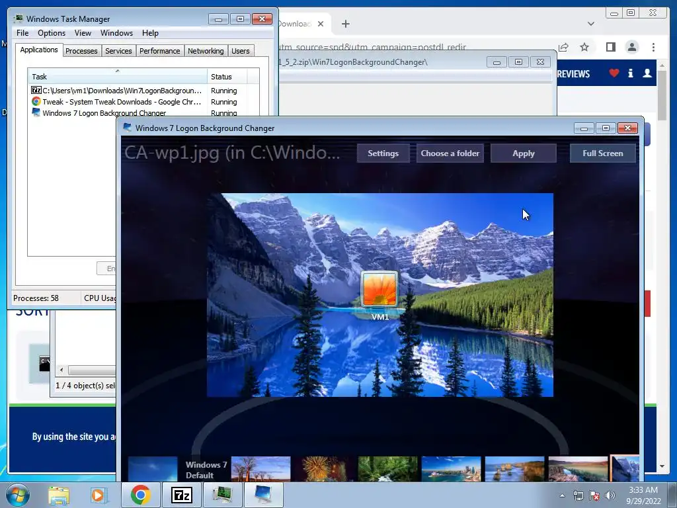Open the View menu in Task Manager
Screen dimensions: 677x508
click(83, 33)
